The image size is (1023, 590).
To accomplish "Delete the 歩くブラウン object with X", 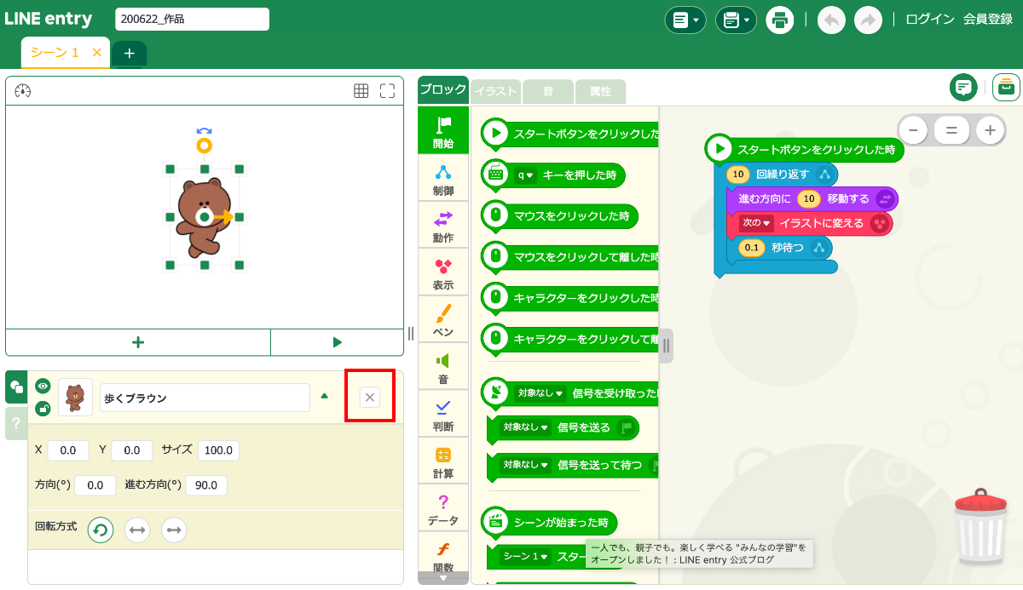I will point(370,397).
